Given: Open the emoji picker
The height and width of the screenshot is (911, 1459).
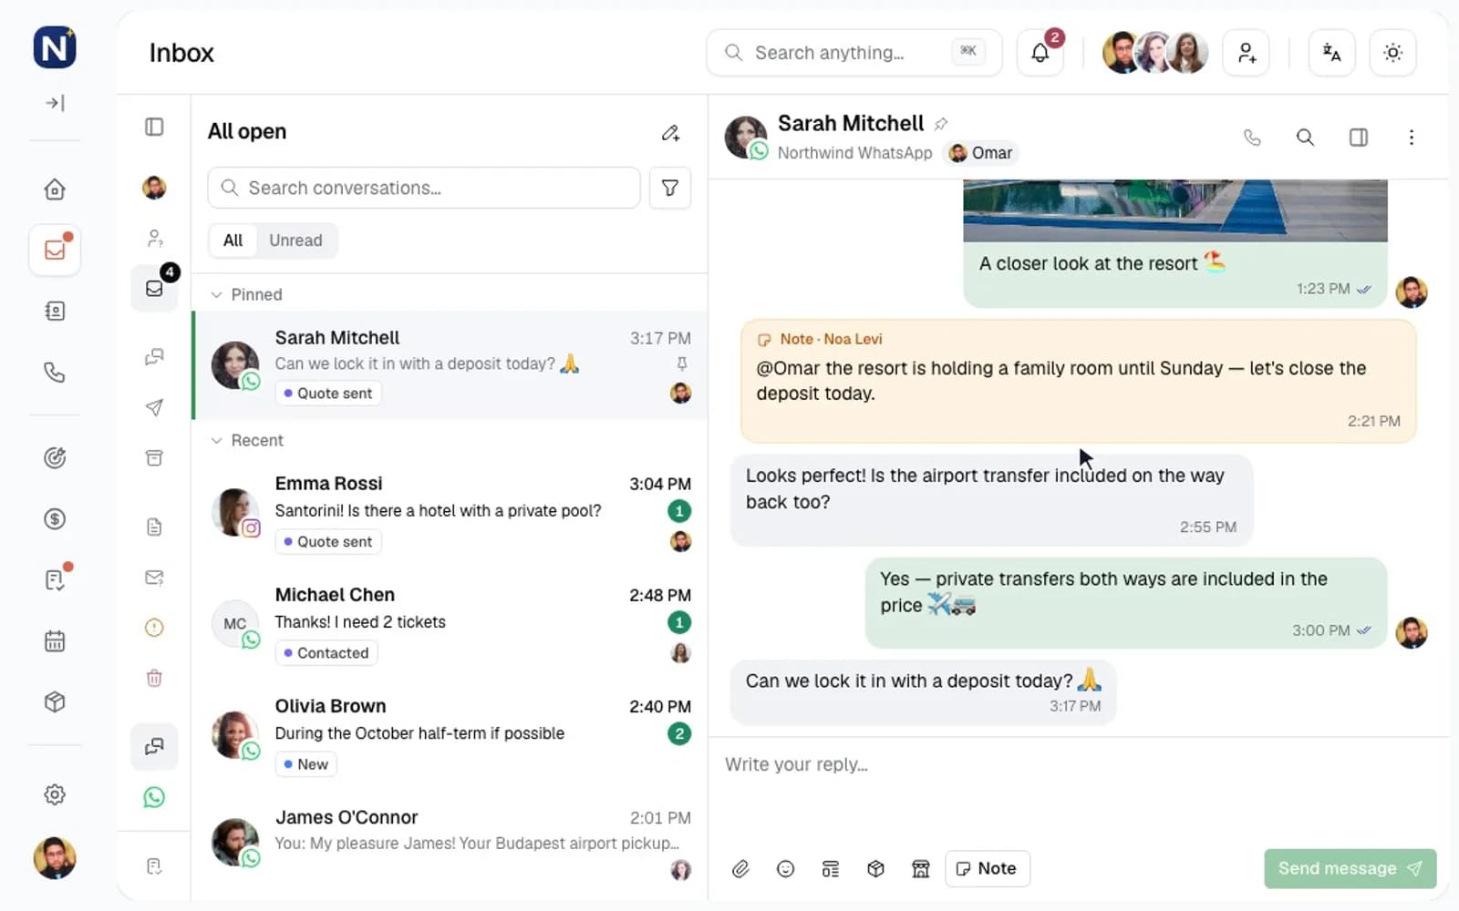Looking at the screenshot, I should click(785, 869).
